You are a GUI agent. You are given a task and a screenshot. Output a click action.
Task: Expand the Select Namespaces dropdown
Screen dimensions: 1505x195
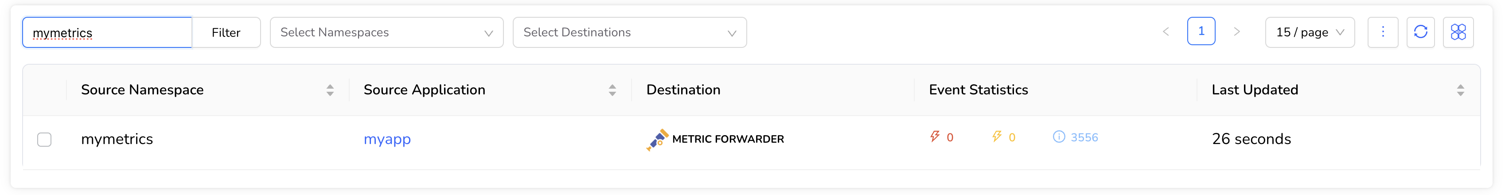click(x=386, y=33)
